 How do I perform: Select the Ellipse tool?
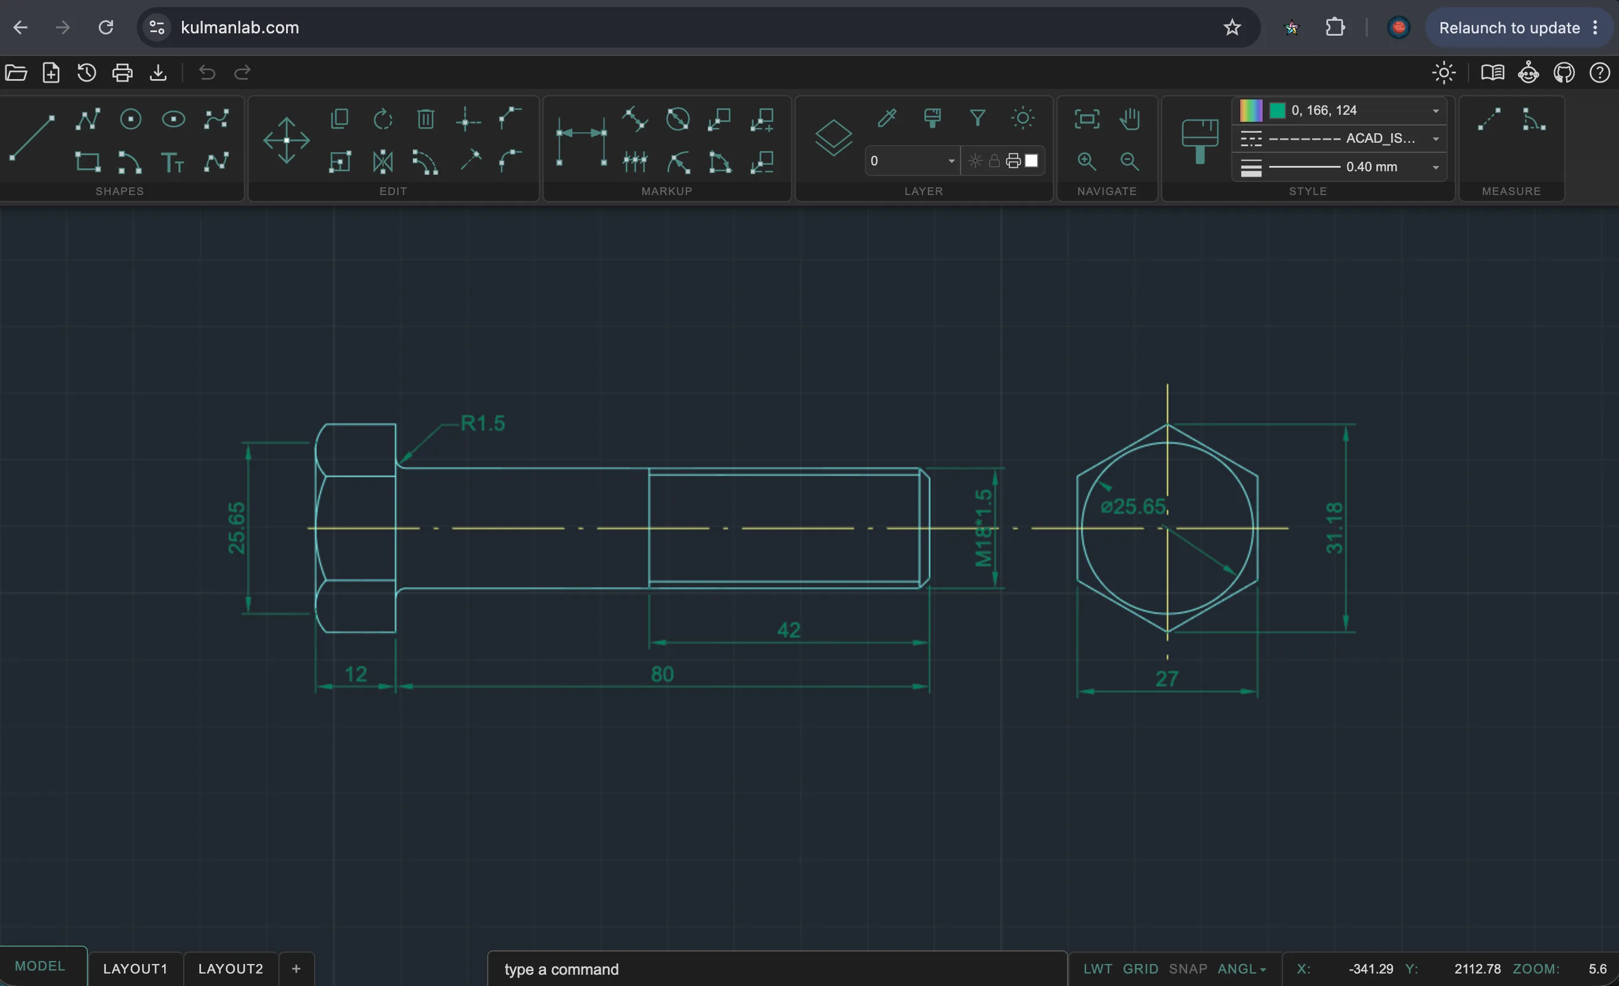pyautogui.click(x=174, y=119)
